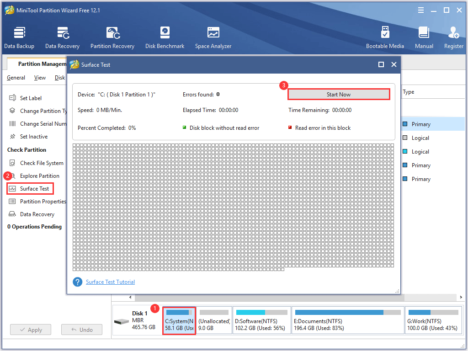Click the Type column header
This screenshot has width=468, height=351.
click(408, 92)
